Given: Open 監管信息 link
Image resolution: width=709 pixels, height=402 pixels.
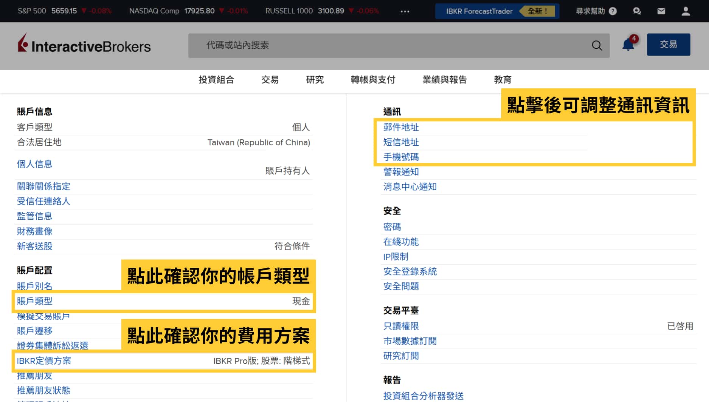Looking at the screenshot, I should [34, 216].
